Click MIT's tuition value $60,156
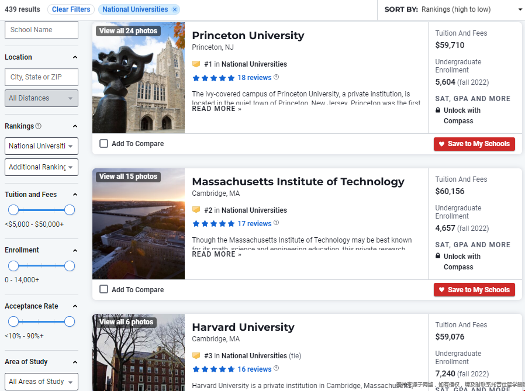 coord(450,191)
